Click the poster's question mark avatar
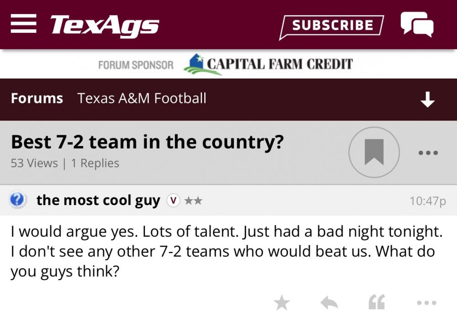 17,200
